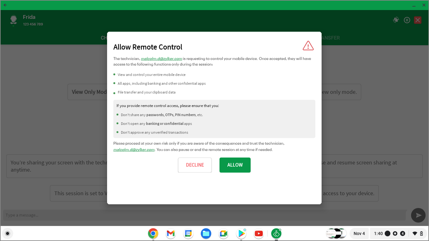This screenshot has height=241, width=429.
Task: Click the send message arrow
Action: click(418, 215)
